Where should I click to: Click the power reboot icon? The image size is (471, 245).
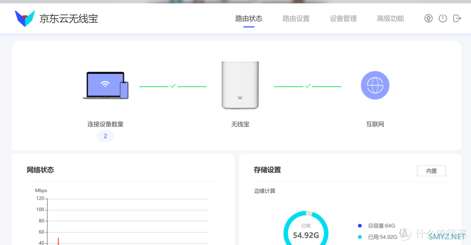(x=443, y=18)
